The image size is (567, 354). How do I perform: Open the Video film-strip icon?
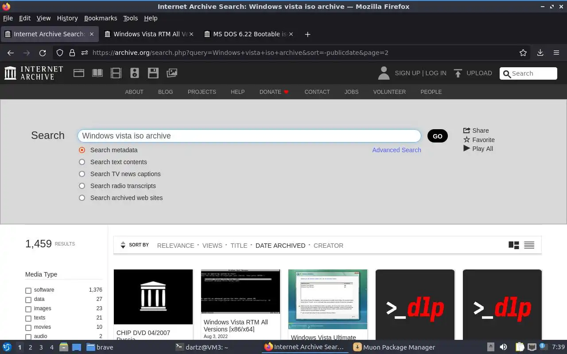tap(116, 73)
